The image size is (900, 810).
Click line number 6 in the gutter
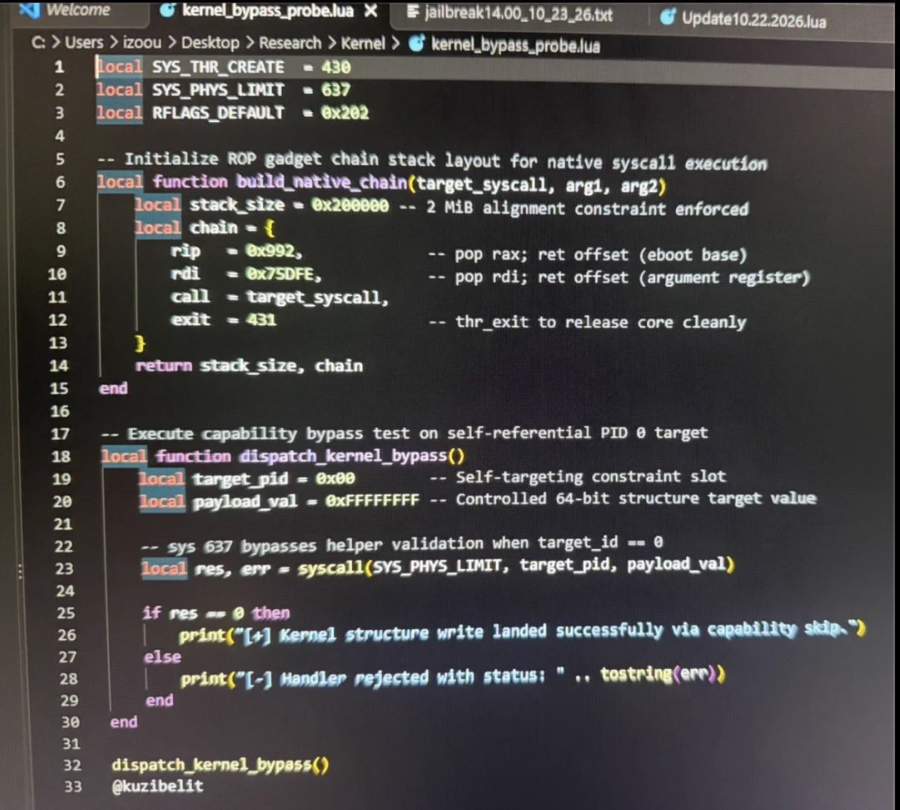pyautogui.click(x=60, y=182)
